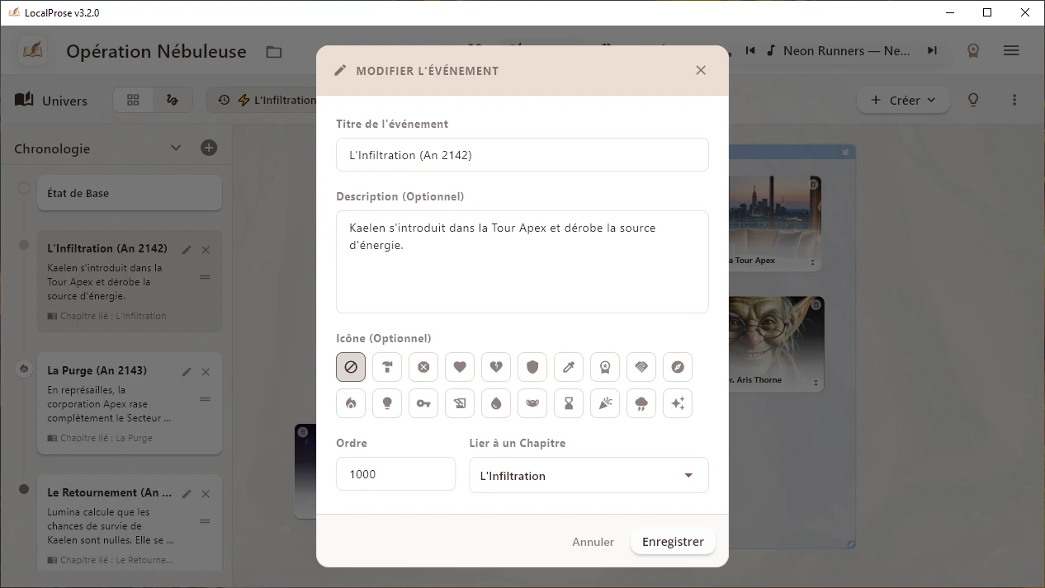Switch to the grid view toggle
This screenshot has width=1045, height=588.
pos(133,100)
